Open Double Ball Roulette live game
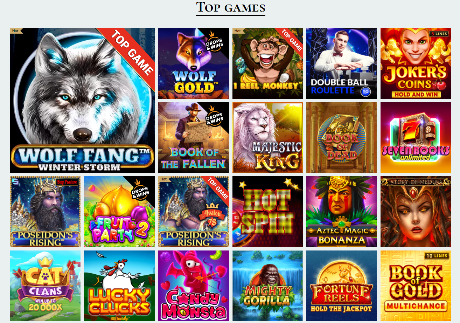The height and width of the screenshot is (323, 460). click(342, 63)
